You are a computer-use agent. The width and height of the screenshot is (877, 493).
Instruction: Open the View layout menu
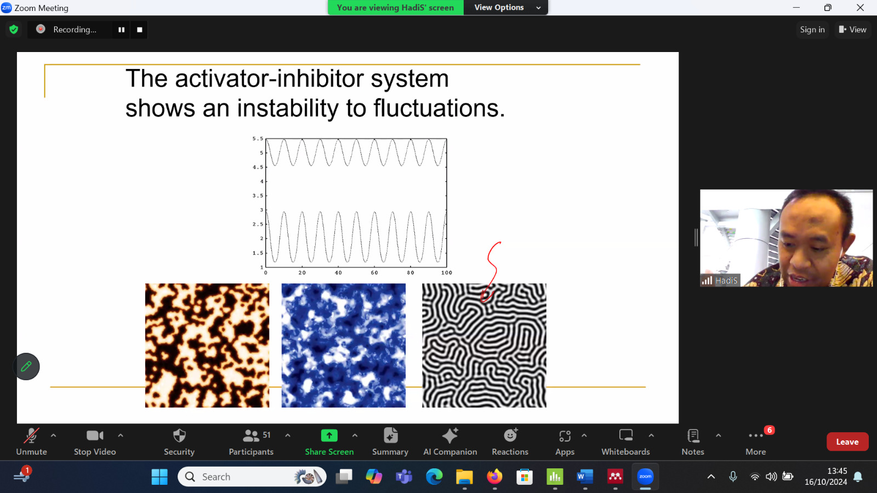tap(852, 30)
